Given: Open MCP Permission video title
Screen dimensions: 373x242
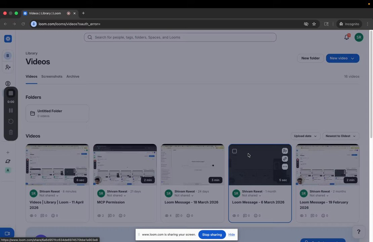Looking at the screenshot, I should 111,202.
